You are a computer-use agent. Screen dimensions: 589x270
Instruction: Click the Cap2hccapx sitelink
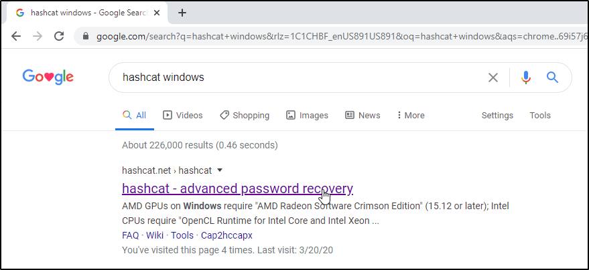coord(226,235)
